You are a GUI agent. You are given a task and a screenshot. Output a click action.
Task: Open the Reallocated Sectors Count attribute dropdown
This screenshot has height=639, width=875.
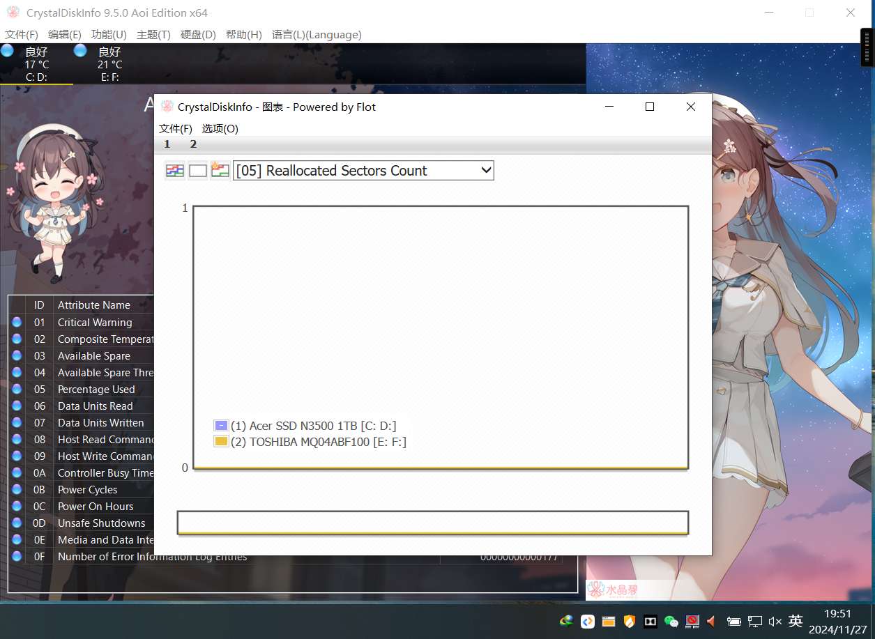(x=363, y=171)
